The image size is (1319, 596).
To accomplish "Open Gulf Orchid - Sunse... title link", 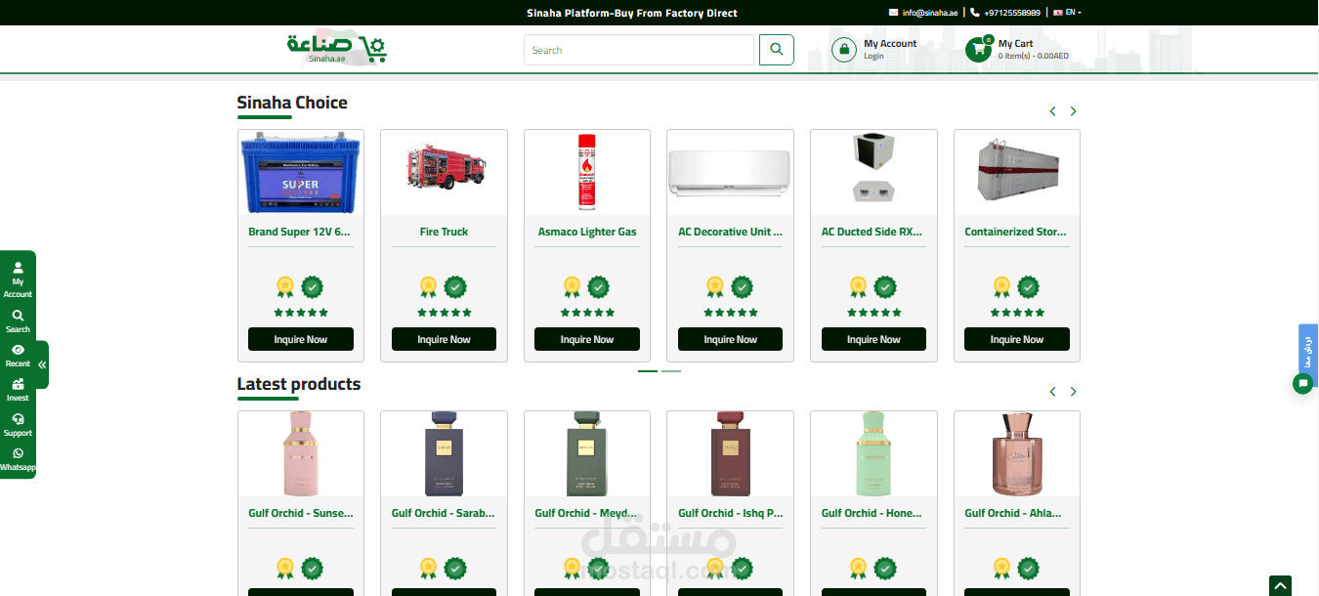I will pos(301,513).
